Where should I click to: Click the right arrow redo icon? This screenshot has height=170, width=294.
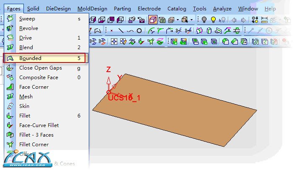[243, 20]
